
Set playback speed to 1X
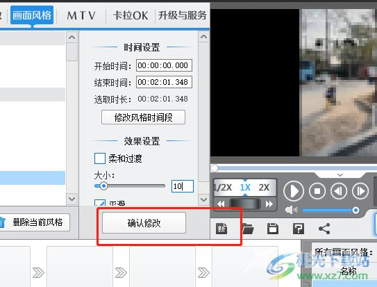click(245, 188)
